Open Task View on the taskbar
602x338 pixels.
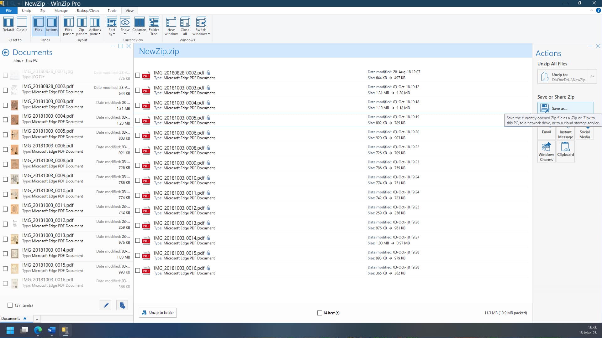pos(24,330)
